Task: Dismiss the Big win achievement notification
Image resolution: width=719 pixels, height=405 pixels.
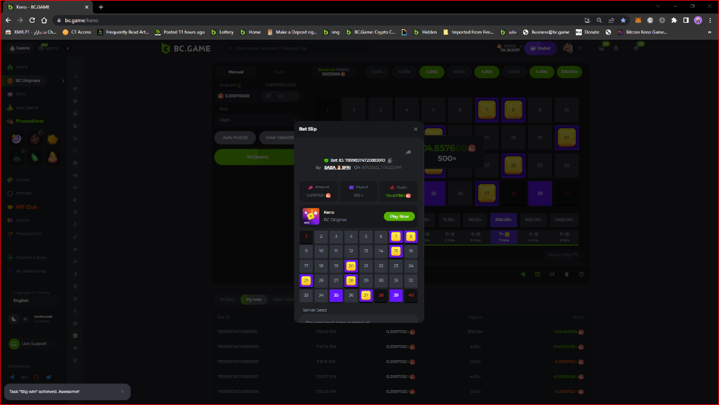Action: [122, 391]
